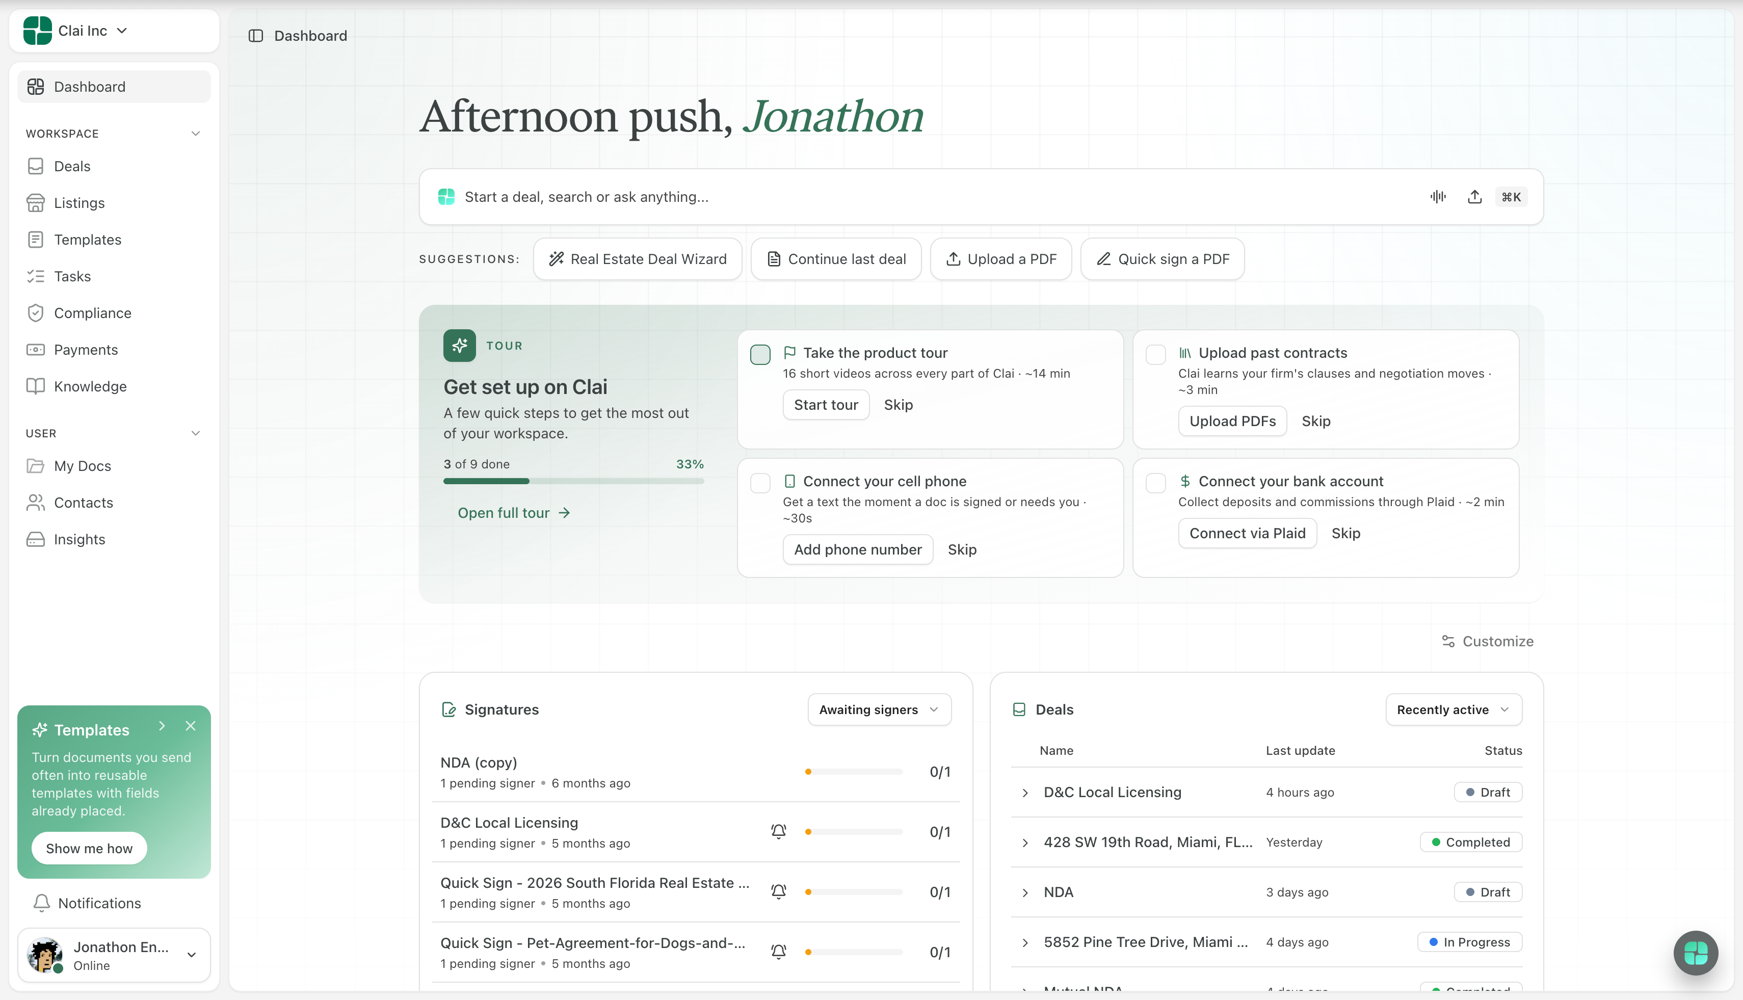
Task: Click the Customize sliders icon
Action: point(1448,642)
